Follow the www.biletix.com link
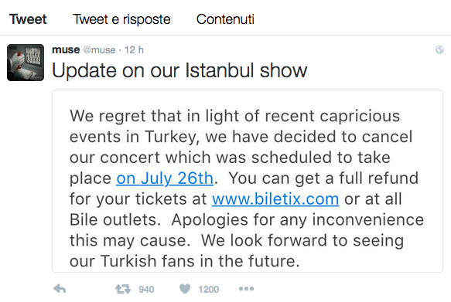This screenshot has width=451, height=302. [x=275, y=199]
